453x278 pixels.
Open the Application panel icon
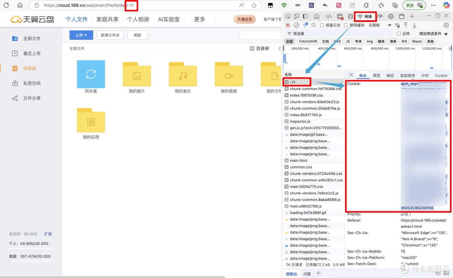tap(401, 16)
